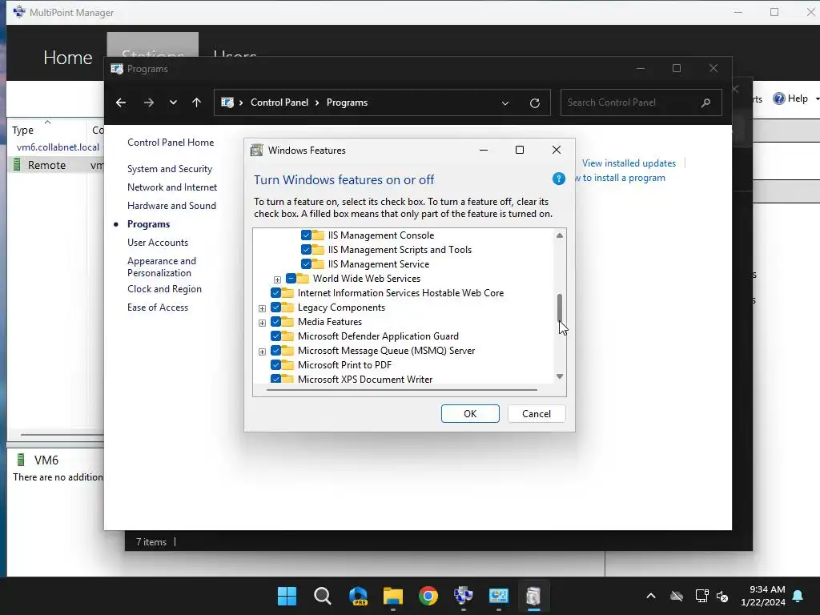
Task: Click the Windows Features title bar icon
Action: 257,151
